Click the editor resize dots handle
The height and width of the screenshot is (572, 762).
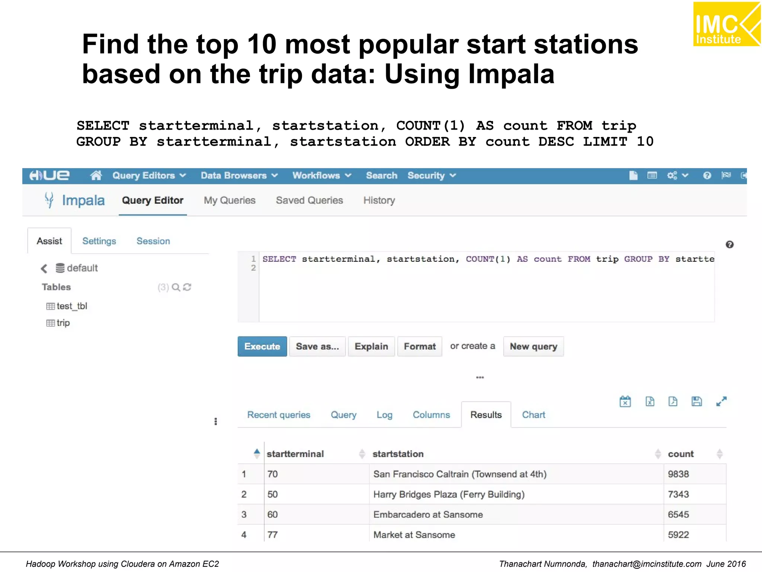click(480, 377)
